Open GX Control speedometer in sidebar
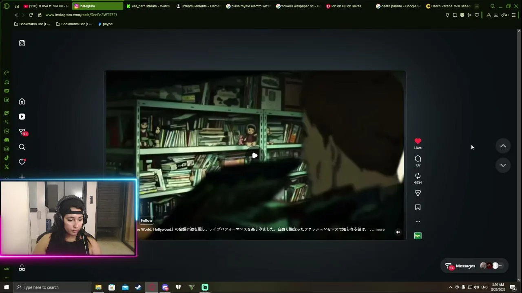Image resolution: width=522 pixels, height=293 pixels. tap(7, 73)
